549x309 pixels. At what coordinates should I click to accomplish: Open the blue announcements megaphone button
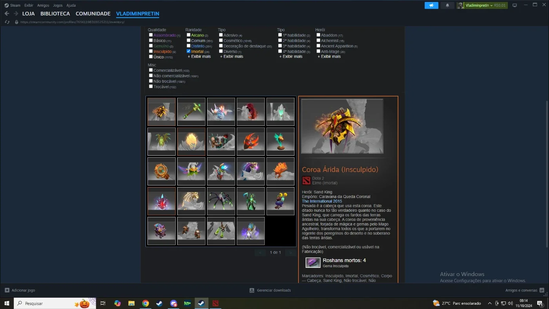pos(431,5)
